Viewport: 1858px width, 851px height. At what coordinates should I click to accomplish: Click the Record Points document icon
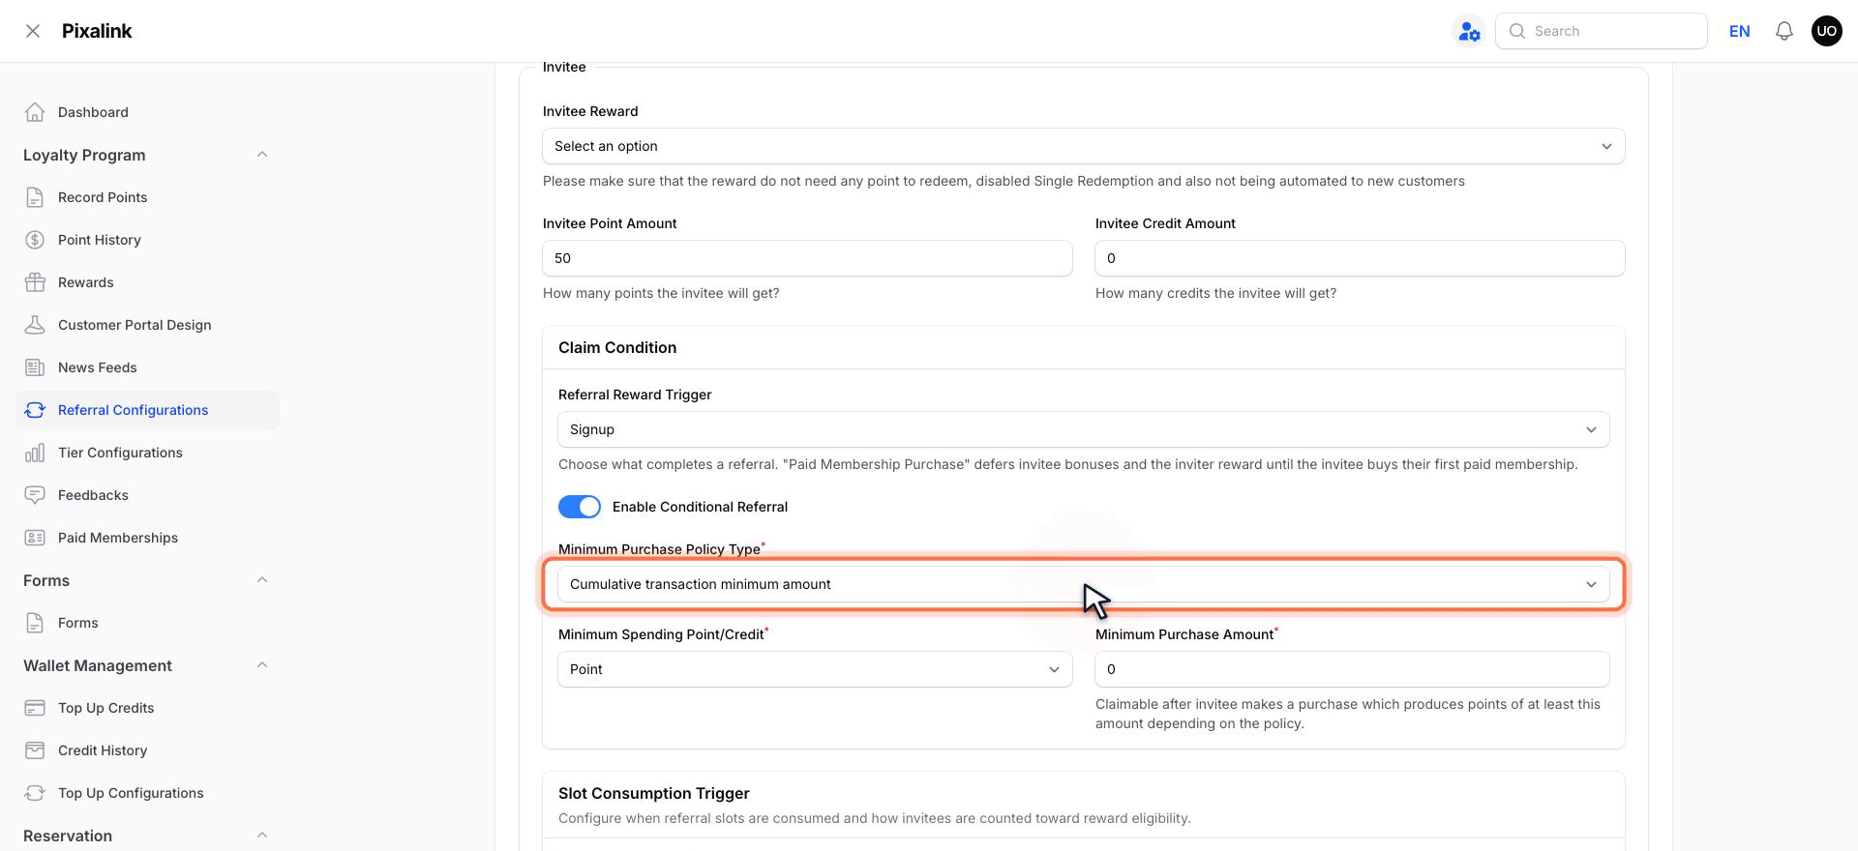(35, 197)
